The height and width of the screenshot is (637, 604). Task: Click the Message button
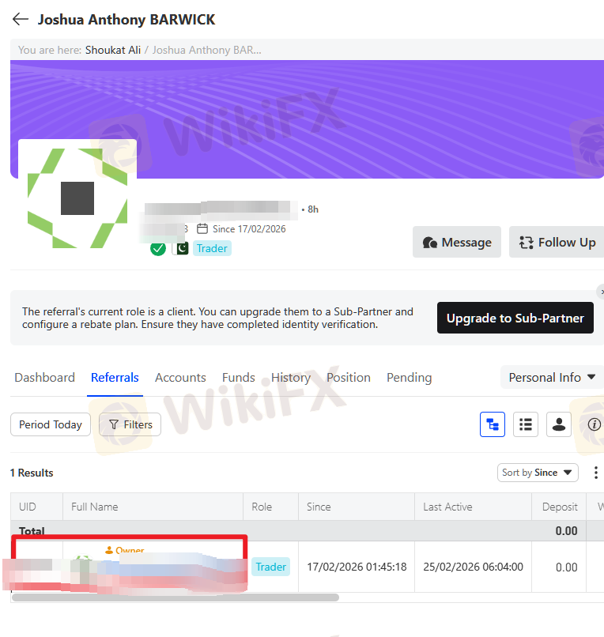tap(457, 242)
